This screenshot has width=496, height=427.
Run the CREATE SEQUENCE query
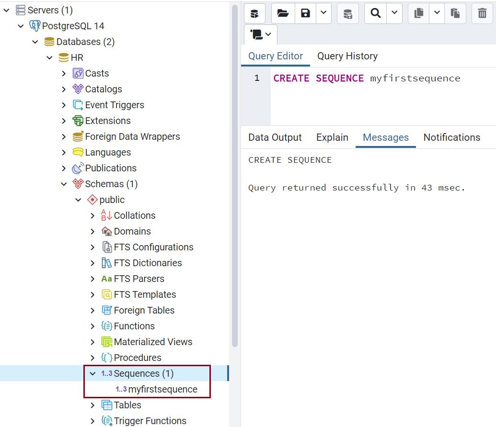click(x=254, y=13)
